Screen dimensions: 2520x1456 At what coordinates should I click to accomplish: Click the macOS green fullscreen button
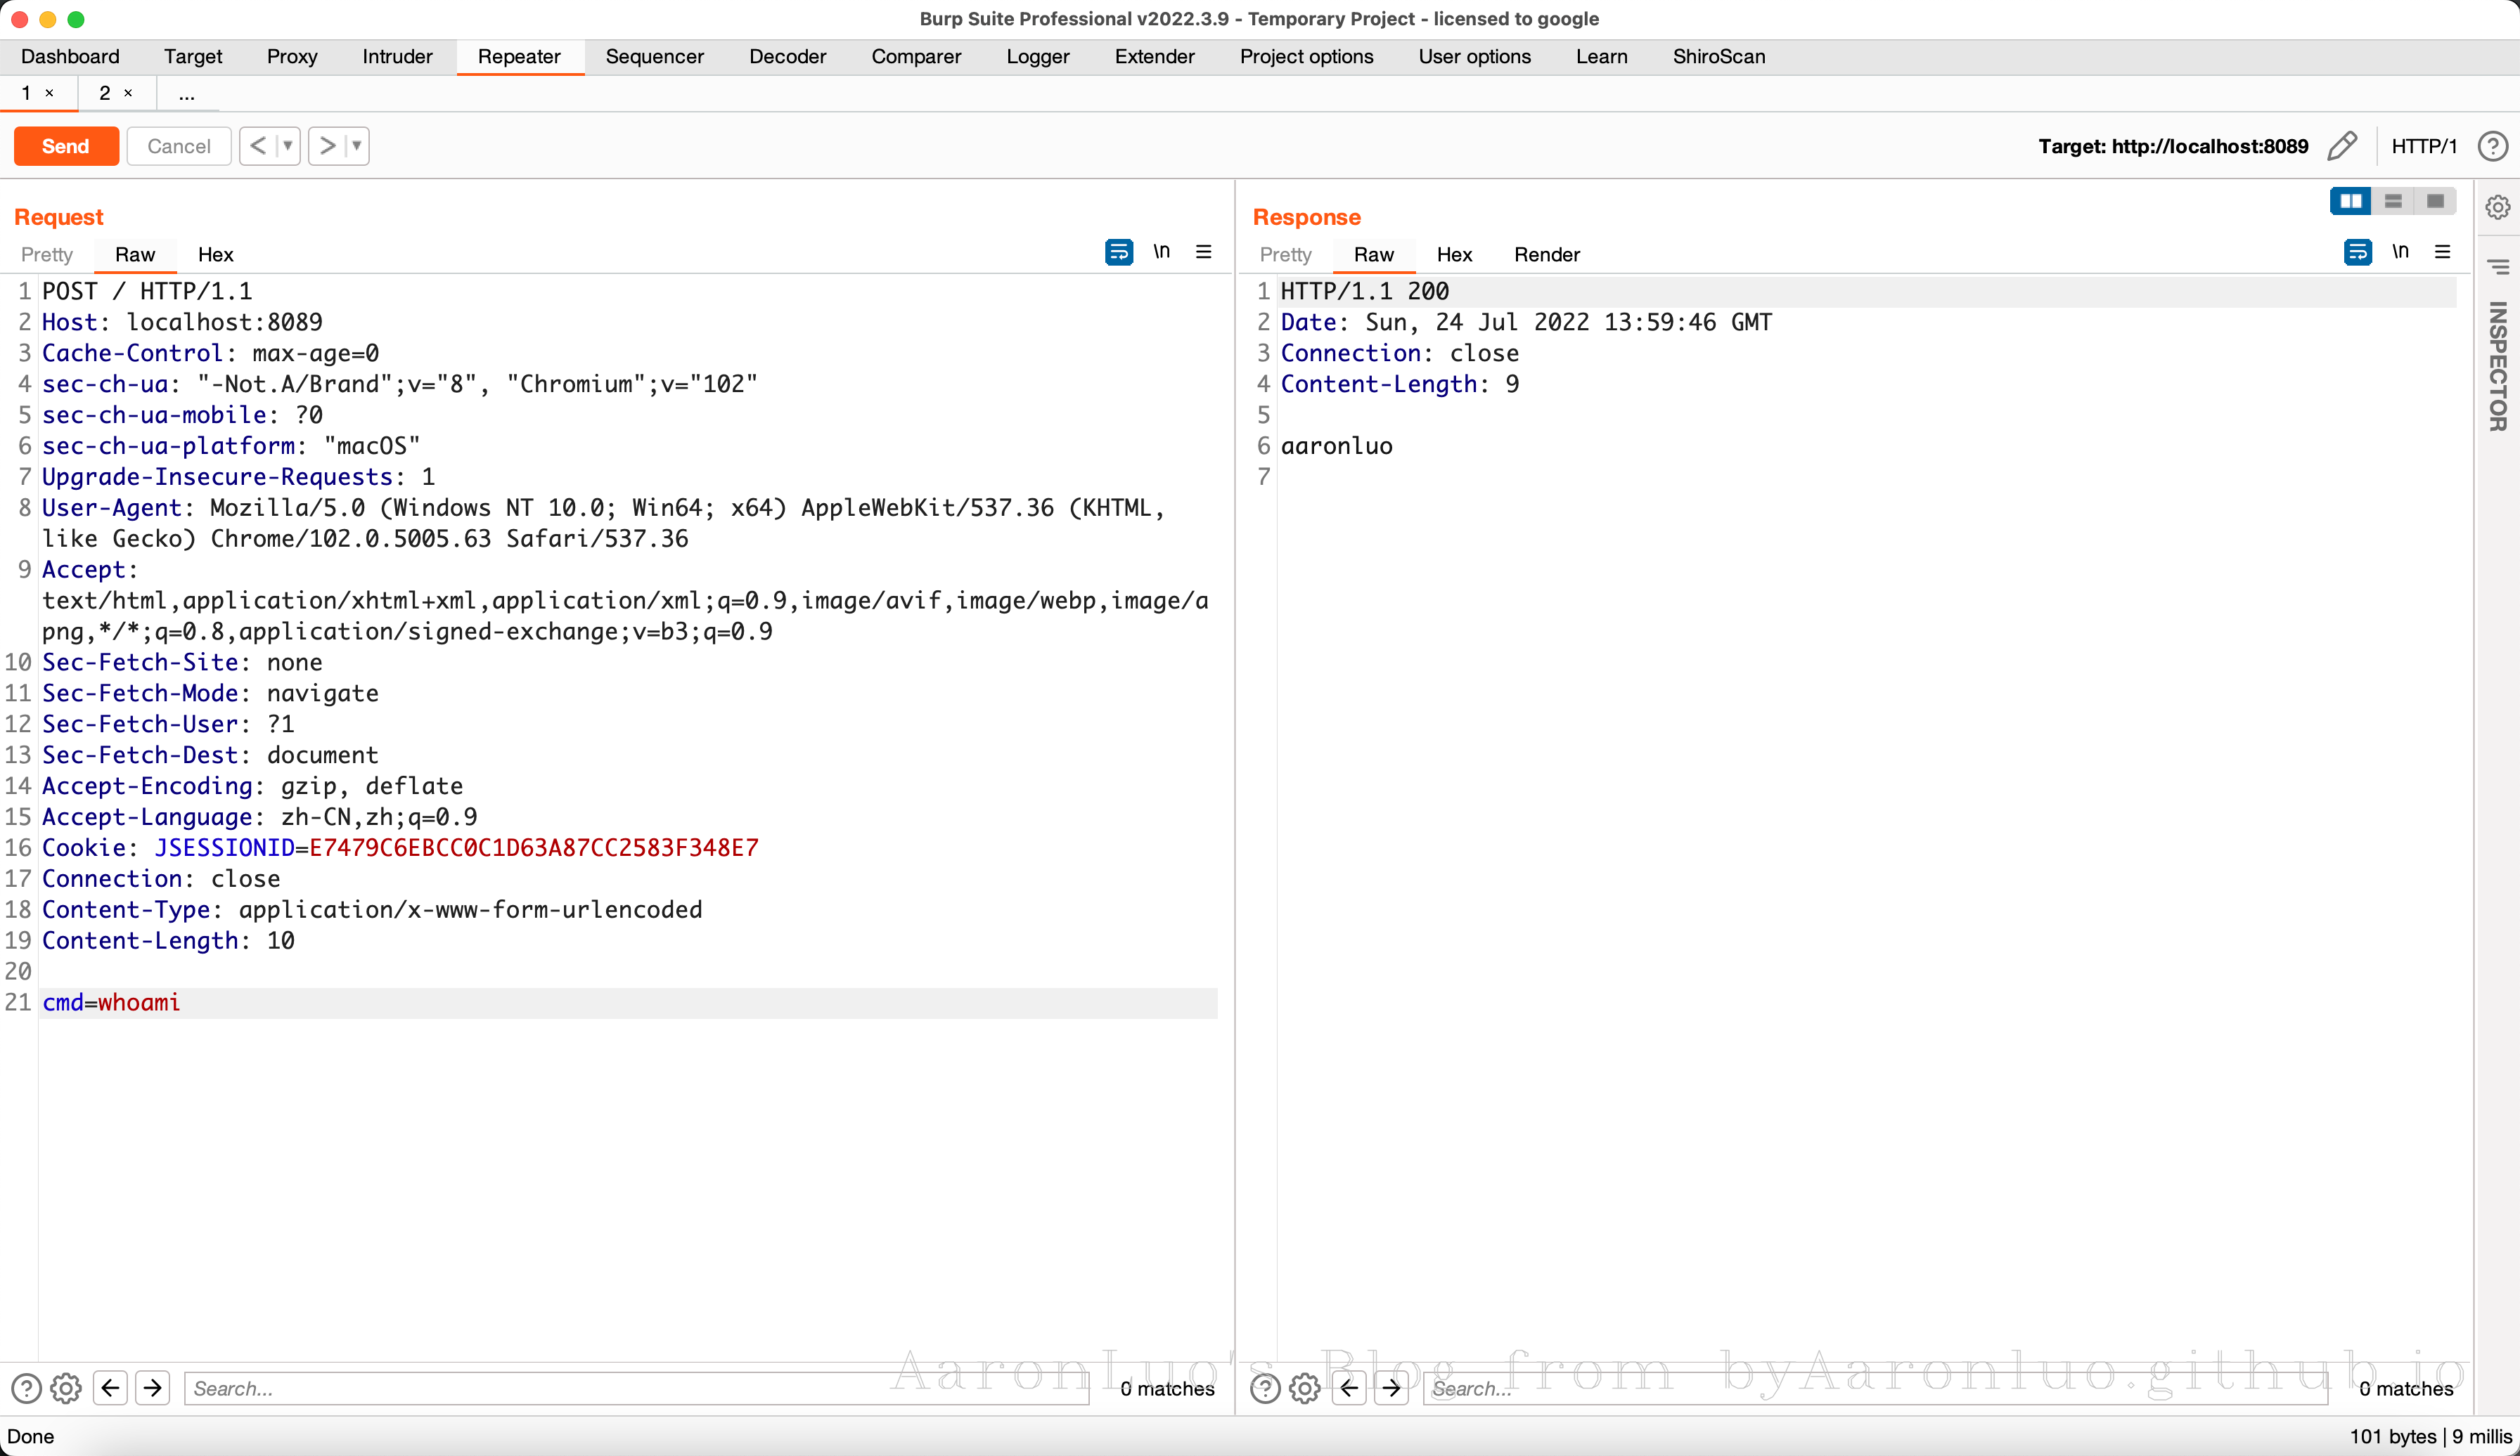pyautogui.click(x=76, y=19)
